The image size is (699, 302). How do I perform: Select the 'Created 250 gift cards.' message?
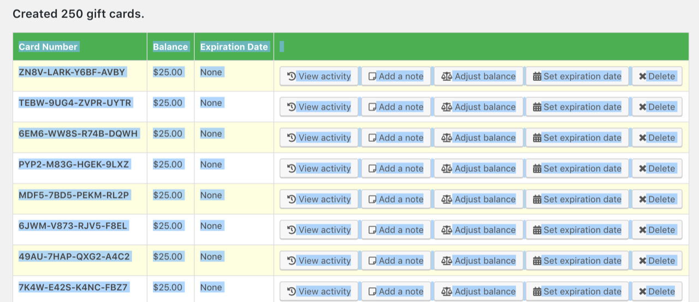pos(79,14)
